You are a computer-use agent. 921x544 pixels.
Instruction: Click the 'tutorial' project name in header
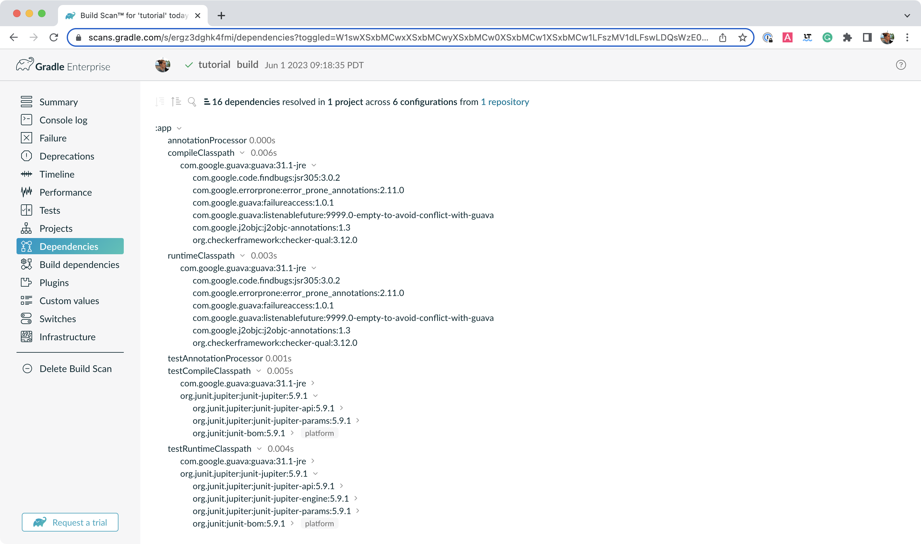click(x=214, y=64)
